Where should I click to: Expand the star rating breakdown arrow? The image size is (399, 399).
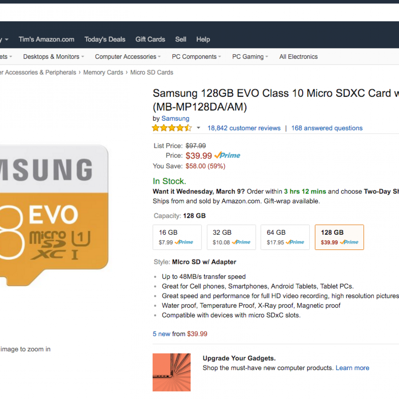[199, 128]
